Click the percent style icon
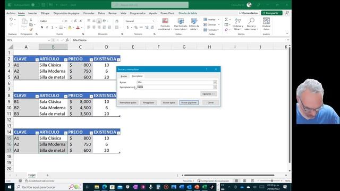The width and height of the screenshot is (340, 191). 136,28
